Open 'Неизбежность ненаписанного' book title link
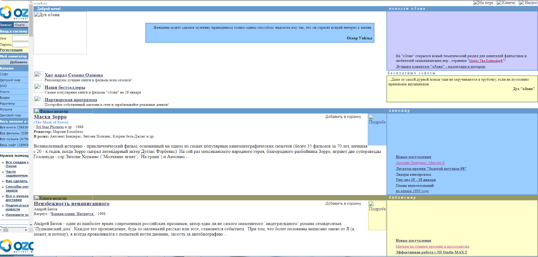 [72, 204]
